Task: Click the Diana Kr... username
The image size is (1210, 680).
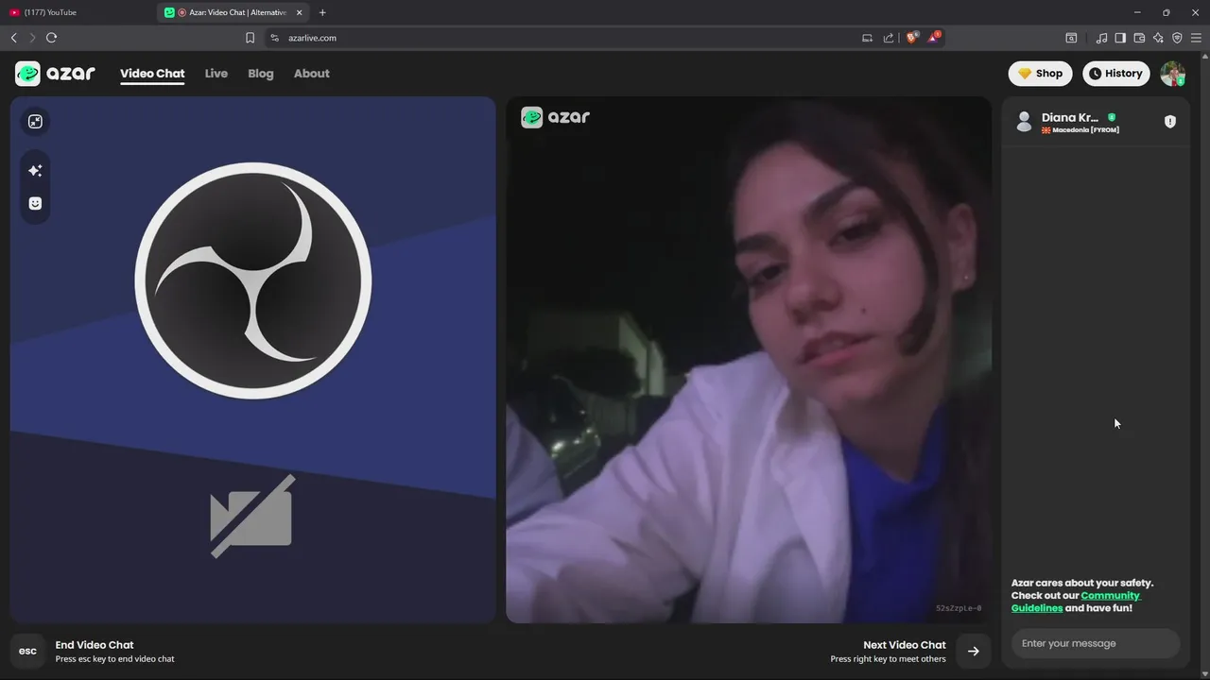Action: click(x=1070, y=117)
